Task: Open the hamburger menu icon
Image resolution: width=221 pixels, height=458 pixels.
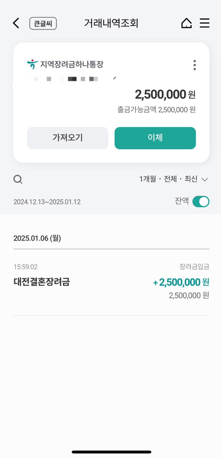Action: [x=205, y=23]
